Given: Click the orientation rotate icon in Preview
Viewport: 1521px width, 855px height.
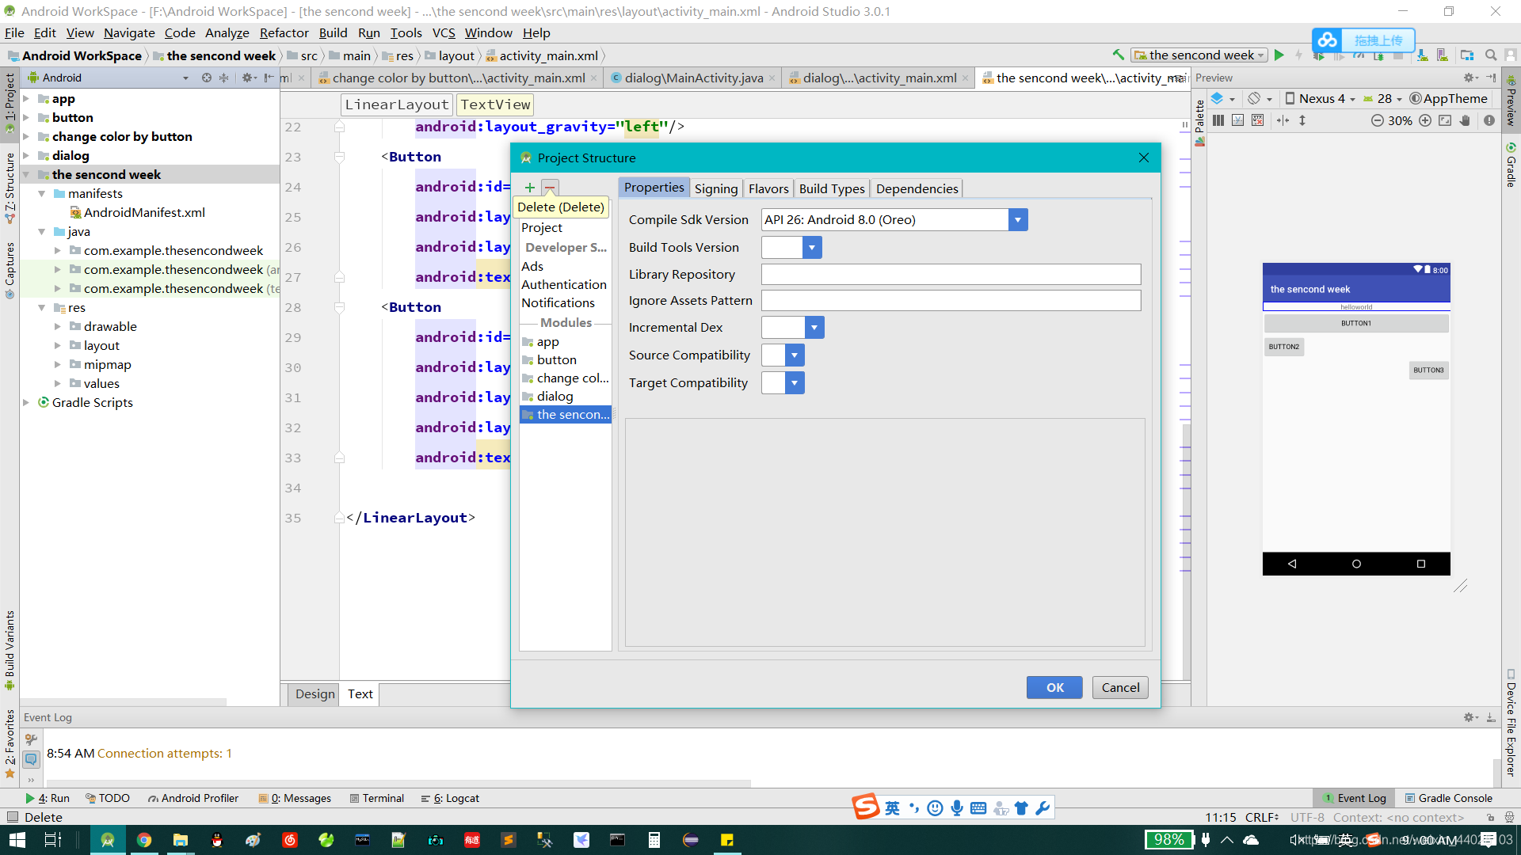Looking at the screenshot, I should [x=1254, y=98].
